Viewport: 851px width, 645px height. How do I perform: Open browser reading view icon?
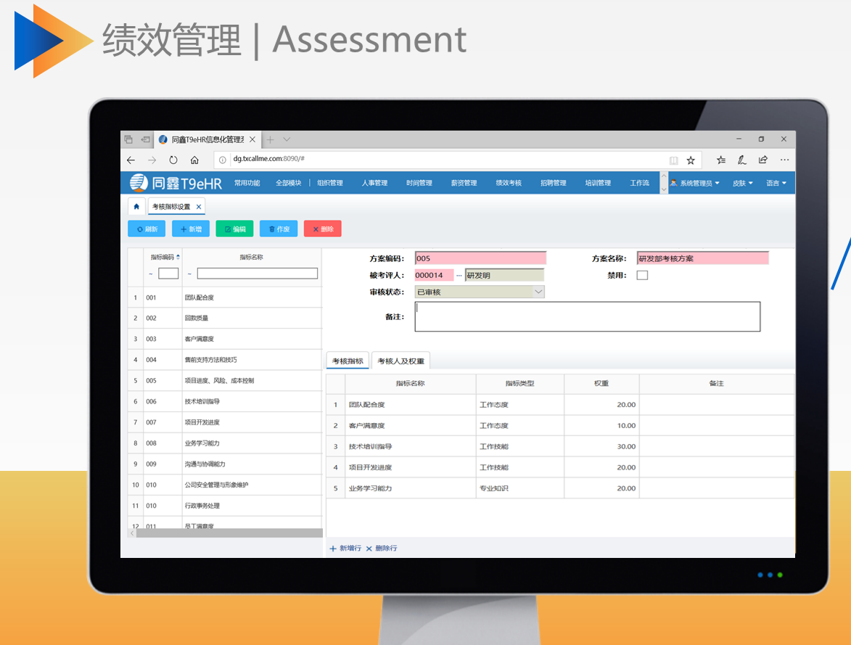click(674, 160)
